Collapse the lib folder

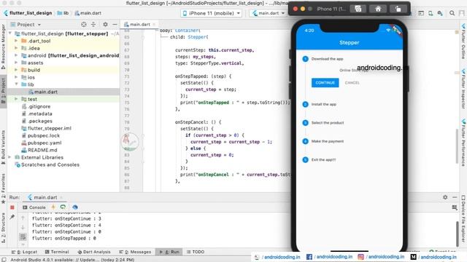pos(16,84)
